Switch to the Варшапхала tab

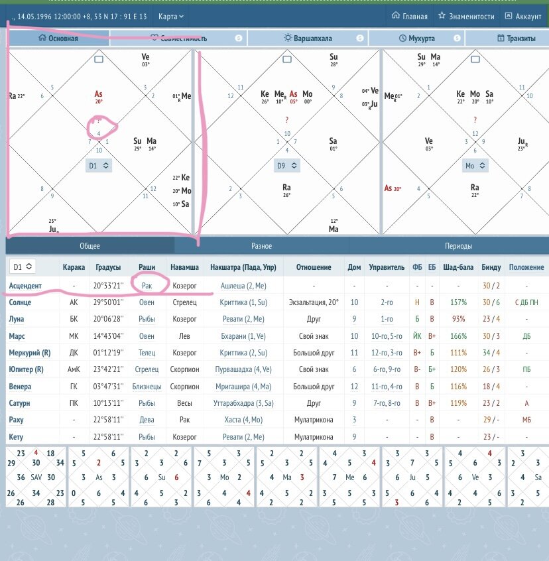coord(308,38)
